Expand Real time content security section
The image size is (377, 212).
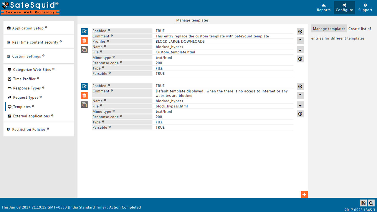click(39, 42)
